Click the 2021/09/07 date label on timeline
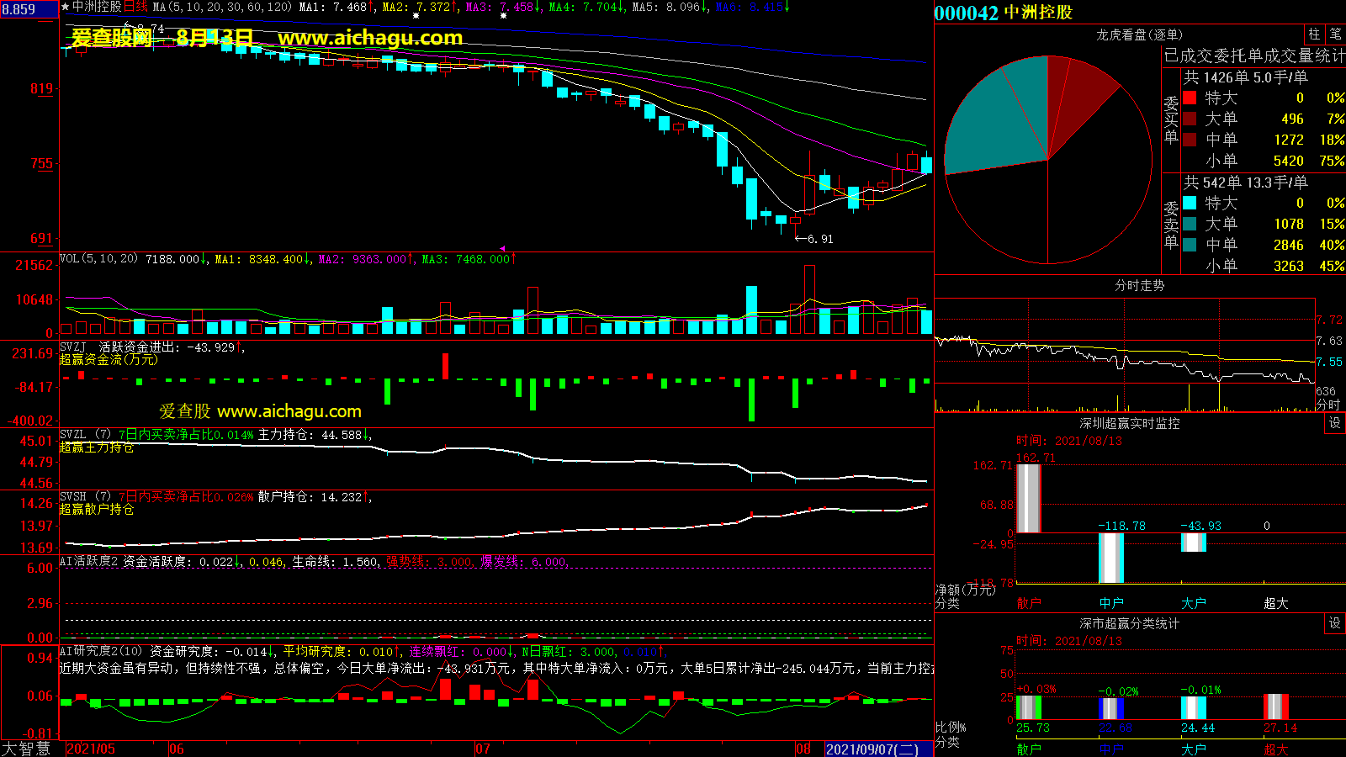Viewport: 1346px width, 757px height. 872,749
